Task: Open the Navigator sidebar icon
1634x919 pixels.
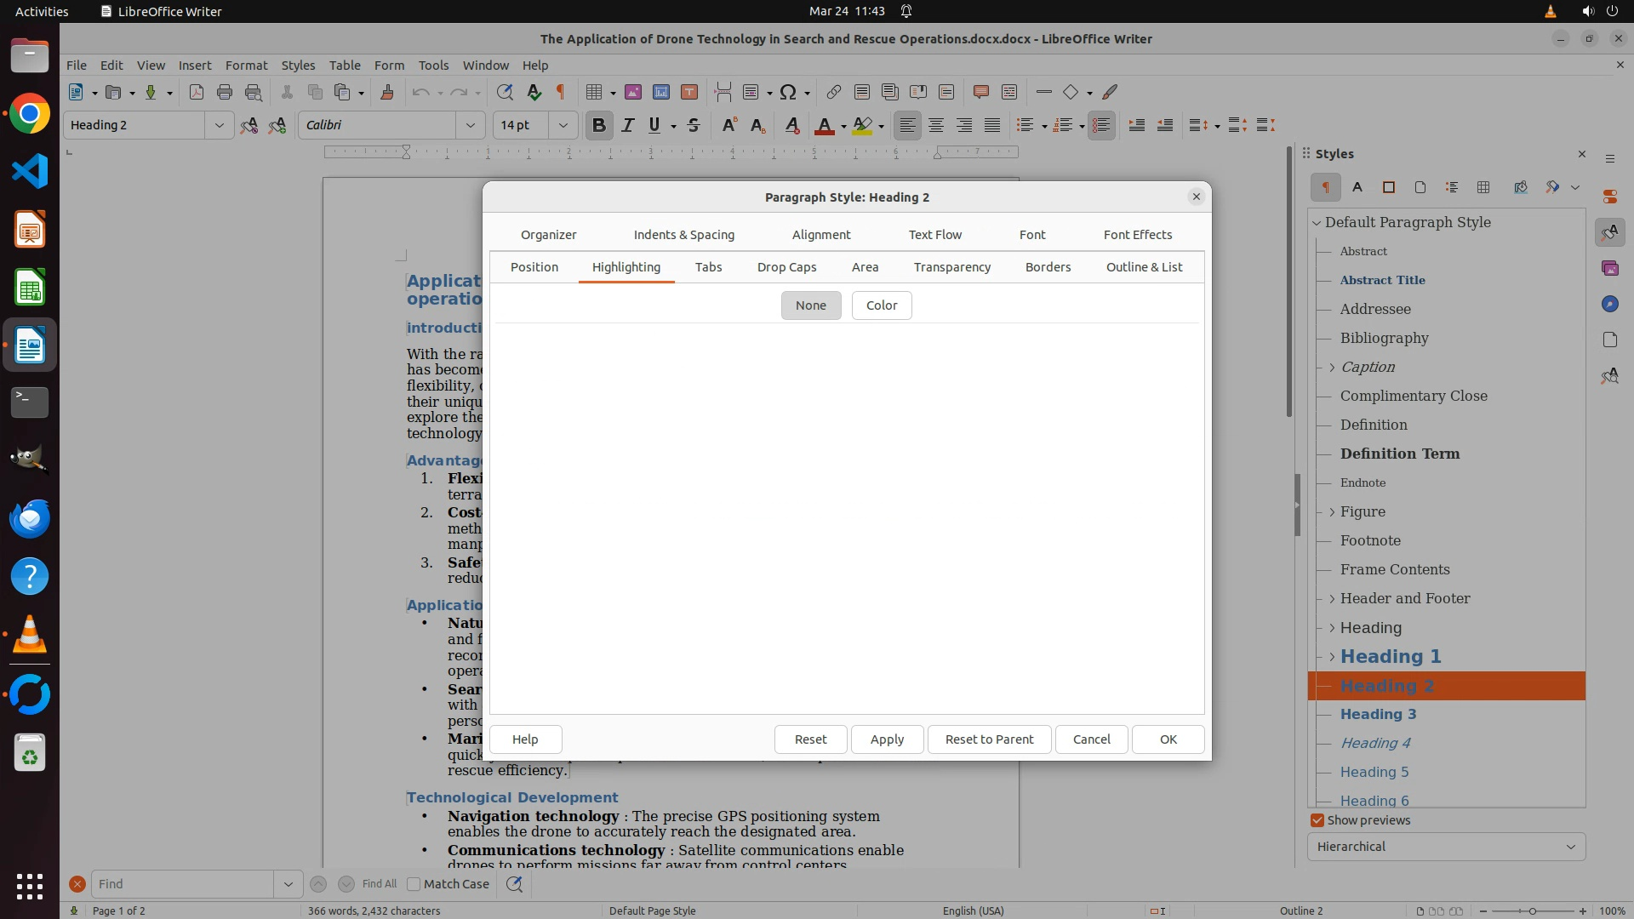Action: (x=1609, y=304)
